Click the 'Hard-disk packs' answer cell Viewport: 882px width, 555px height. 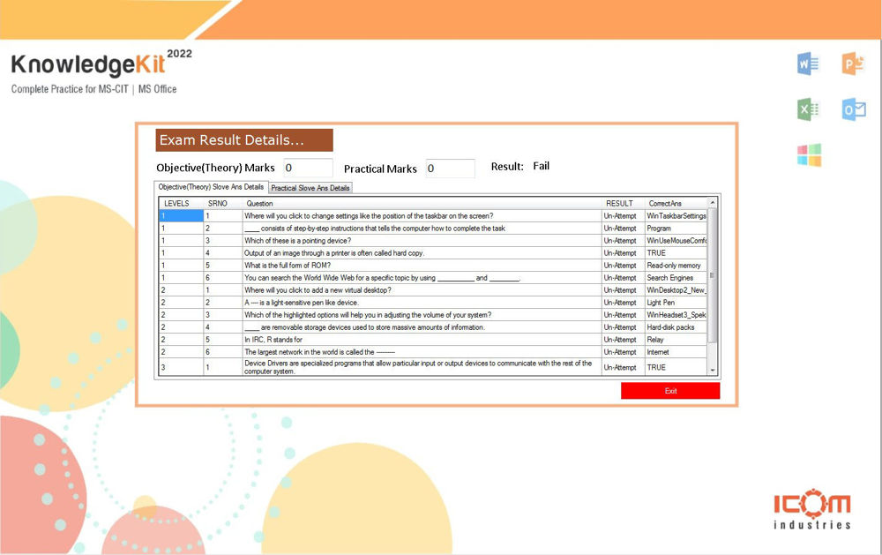tap(676, 327)
